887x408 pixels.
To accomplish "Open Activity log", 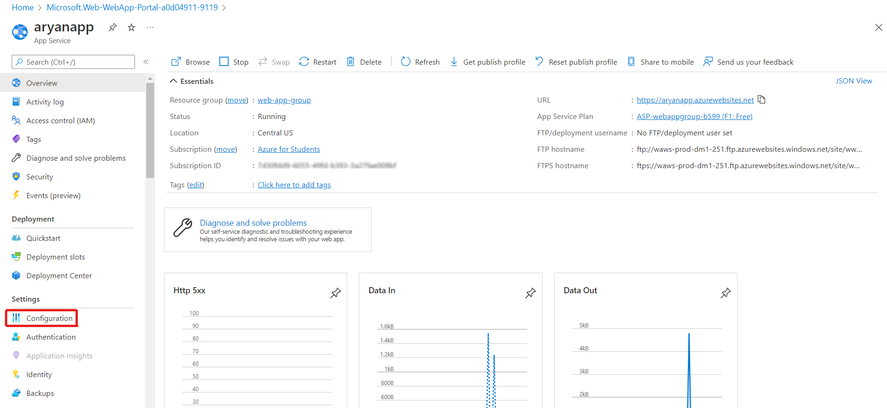I will pos(73,102).
